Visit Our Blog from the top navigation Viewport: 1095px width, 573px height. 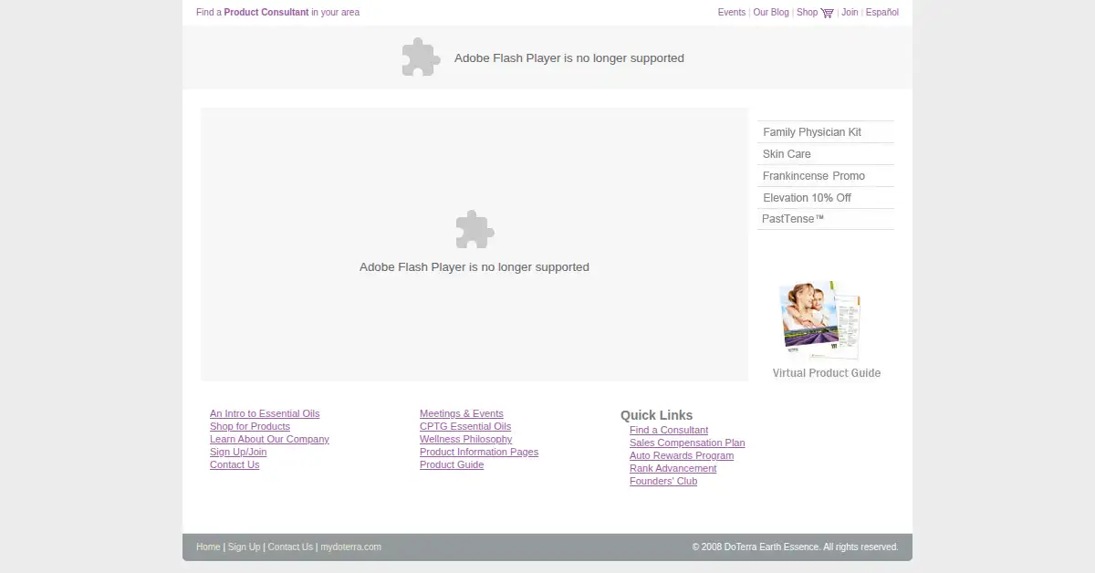click(x=771, y=13)
